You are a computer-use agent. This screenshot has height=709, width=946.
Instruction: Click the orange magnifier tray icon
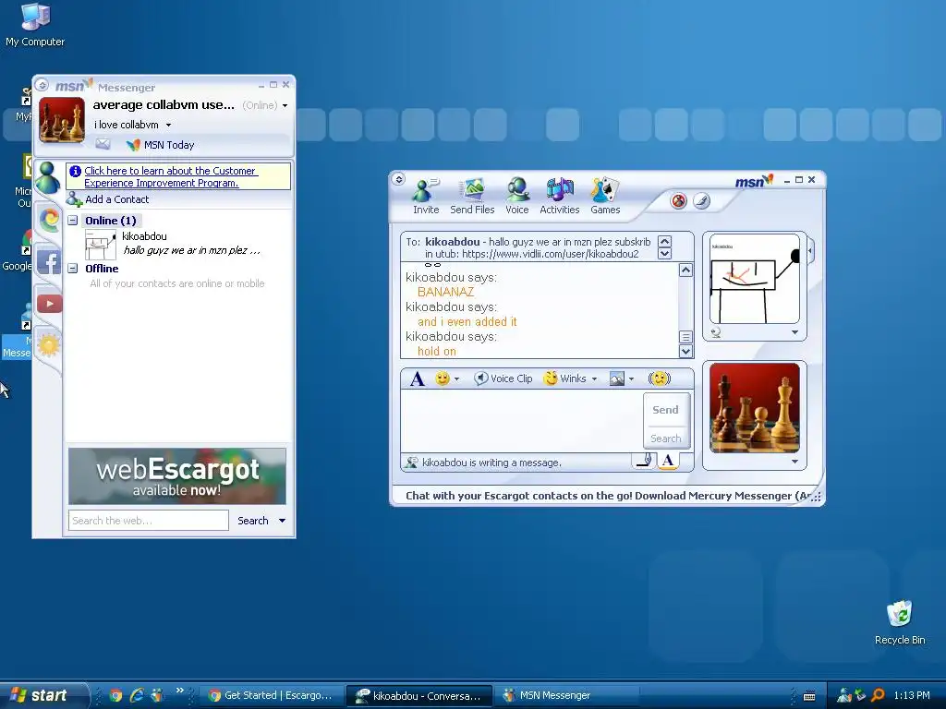pos(878,695)
